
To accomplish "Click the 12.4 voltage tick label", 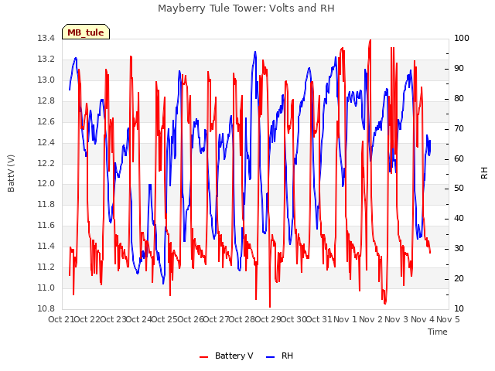I will (46, 142).
